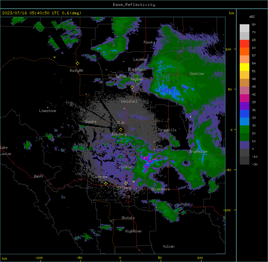Screen dimensions: 268x262
Task: Click the Ponoka city label
Action: tap(149, 42)
